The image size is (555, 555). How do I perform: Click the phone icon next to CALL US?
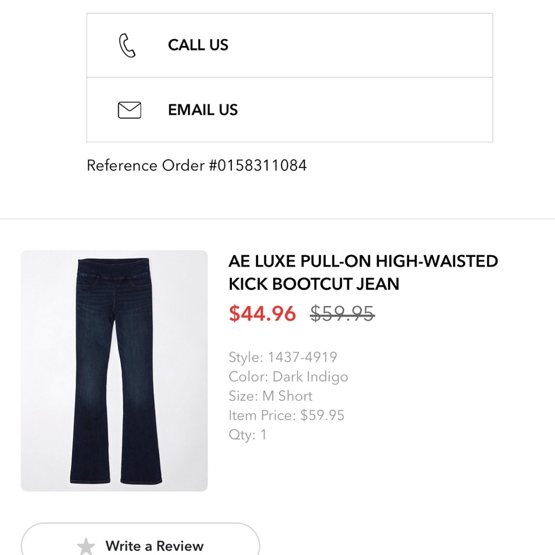click(128, 45)
